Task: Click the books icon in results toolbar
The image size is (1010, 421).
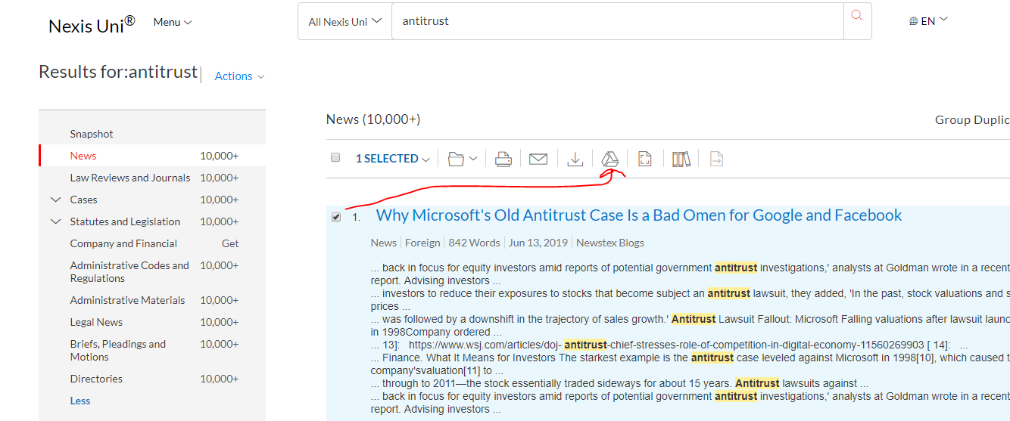Action: point(681,159)
